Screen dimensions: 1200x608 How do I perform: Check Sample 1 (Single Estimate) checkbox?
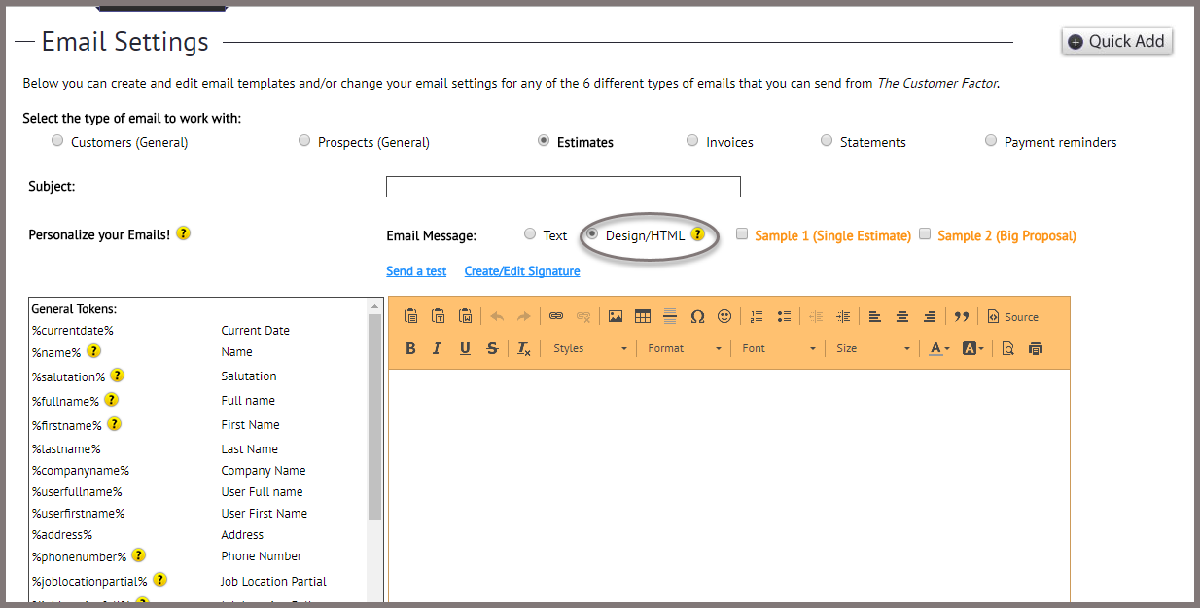coord(742,233)
